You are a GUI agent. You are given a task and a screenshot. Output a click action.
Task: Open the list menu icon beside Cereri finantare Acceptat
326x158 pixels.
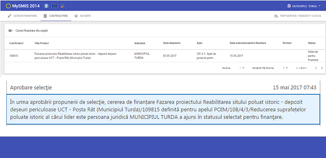(x=11, y=30)
